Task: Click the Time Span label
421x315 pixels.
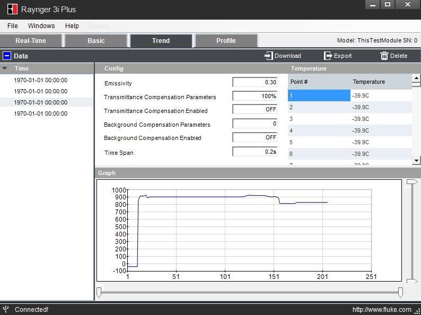Action: click(x=119, y=153)
